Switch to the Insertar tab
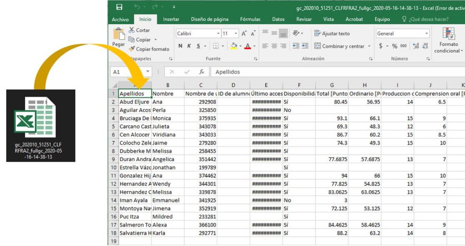This screenshot has height=246, width=465. tap(171, 19)
